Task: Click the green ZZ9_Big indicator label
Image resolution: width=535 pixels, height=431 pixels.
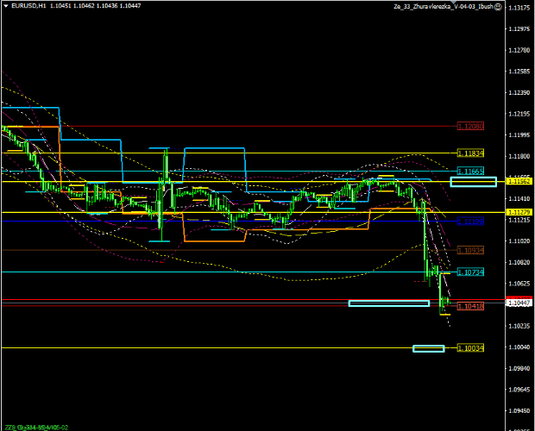Action: click(33, 427)
